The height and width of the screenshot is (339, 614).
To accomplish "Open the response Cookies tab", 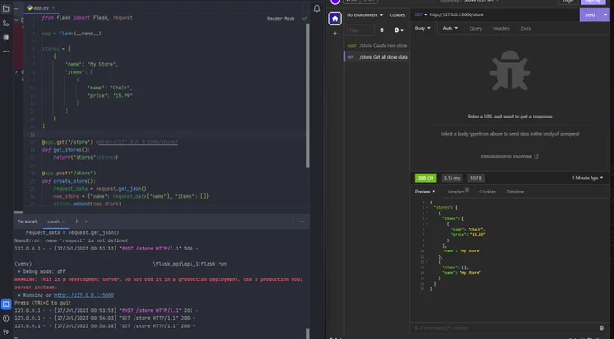I will [x=488, y=192].
